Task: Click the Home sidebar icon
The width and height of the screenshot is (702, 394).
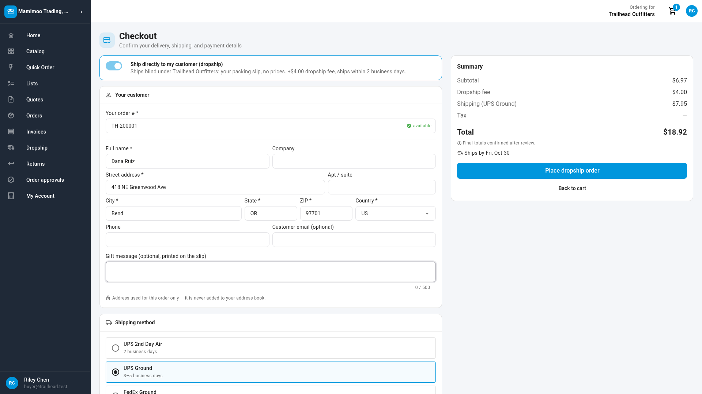Action: (x=11, y=35)
